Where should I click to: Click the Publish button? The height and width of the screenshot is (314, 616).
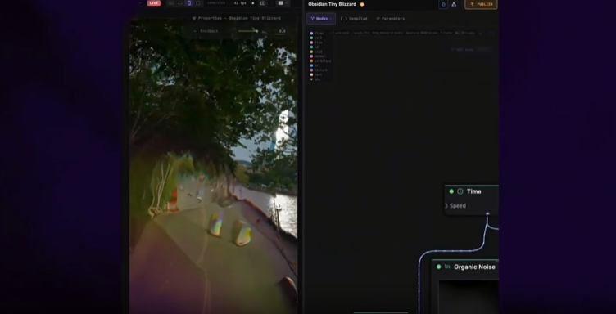click(481, 4)
